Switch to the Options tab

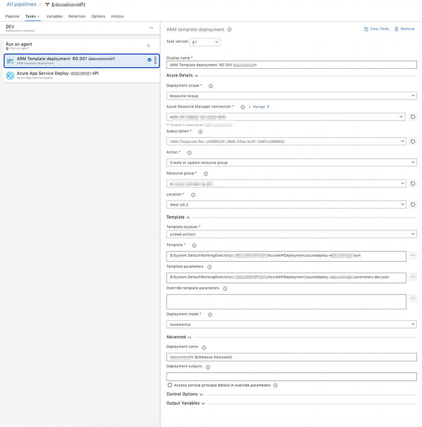[98, 16]
